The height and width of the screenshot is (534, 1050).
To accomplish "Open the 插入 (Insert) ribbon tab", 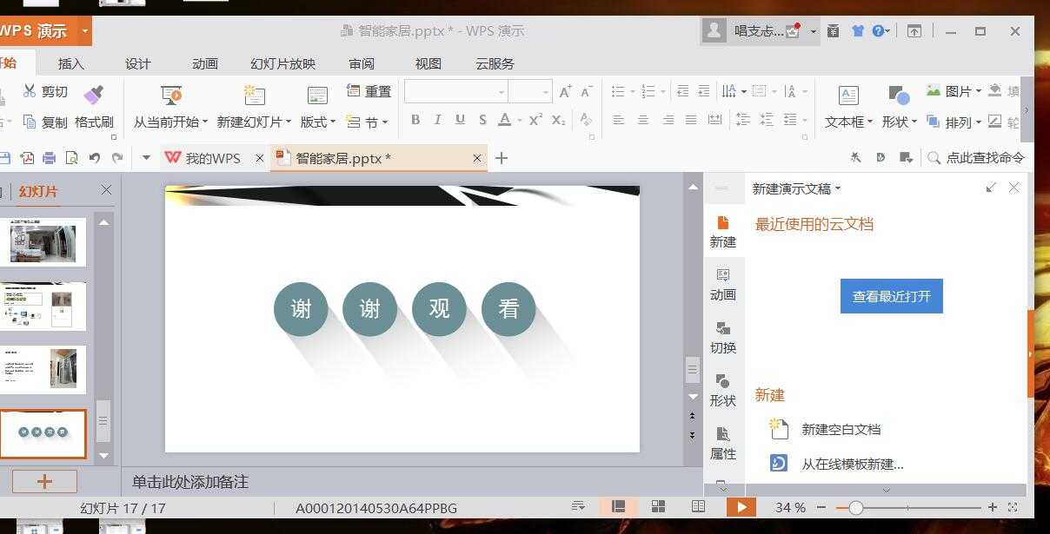I will [x=71, y=63].
